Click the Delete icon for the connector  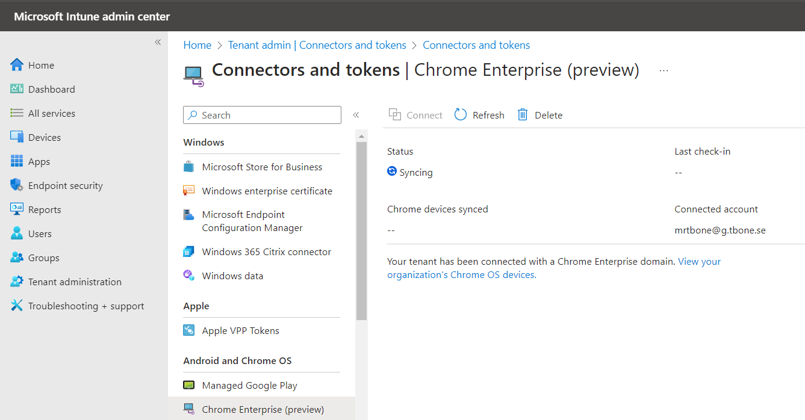coord(522,114)
